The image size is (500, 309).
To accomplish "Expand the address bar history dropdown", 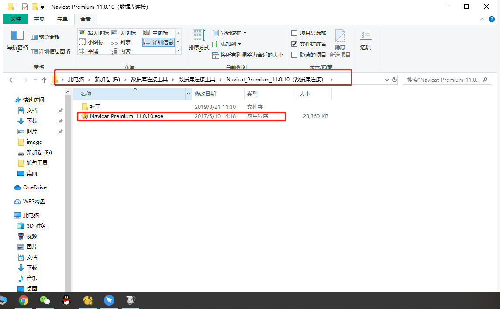I will click(x=386, y=80).
